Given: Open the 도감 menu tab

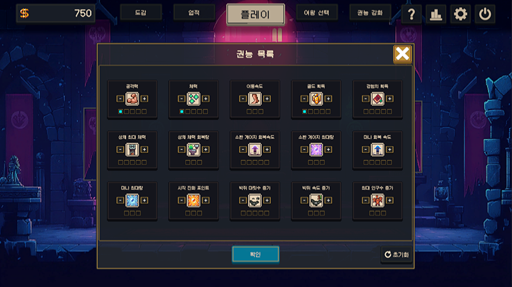Looking at the screenshot, I should click(x=141, y=12).
